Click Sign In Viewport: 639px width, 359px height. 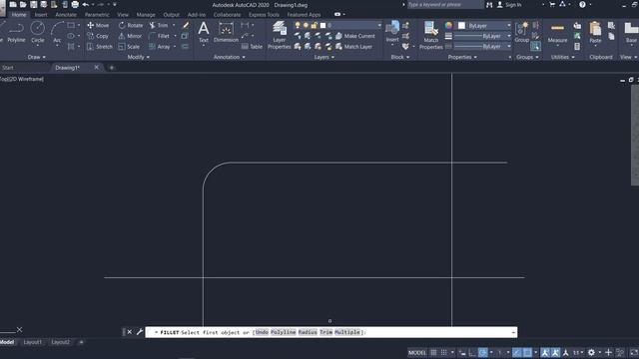(509, 5)
